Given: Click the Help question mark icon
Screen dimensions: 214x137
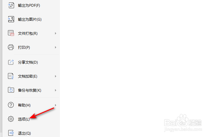Looking at the screenshot, I should point(11,105).
